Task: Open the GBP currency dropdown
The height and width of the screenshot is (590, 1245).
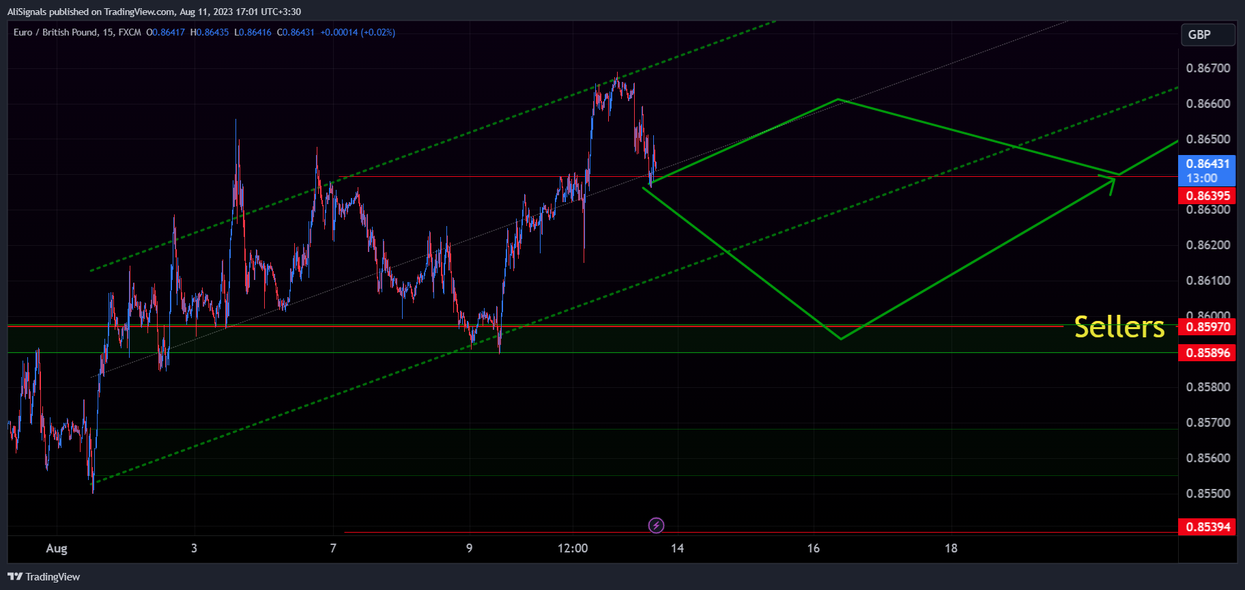Action: pyautogui.click(x=1207, y=35)
